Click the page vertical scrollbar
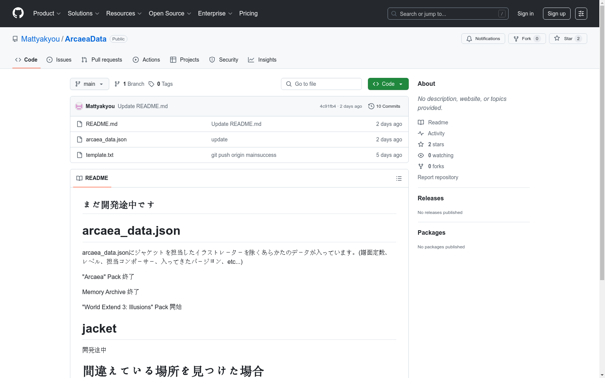The image size is (605, 378). [x=602, y=144]
